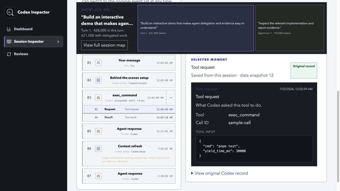Click the 12:02:03 AM time on event 01

click(165, 63)
